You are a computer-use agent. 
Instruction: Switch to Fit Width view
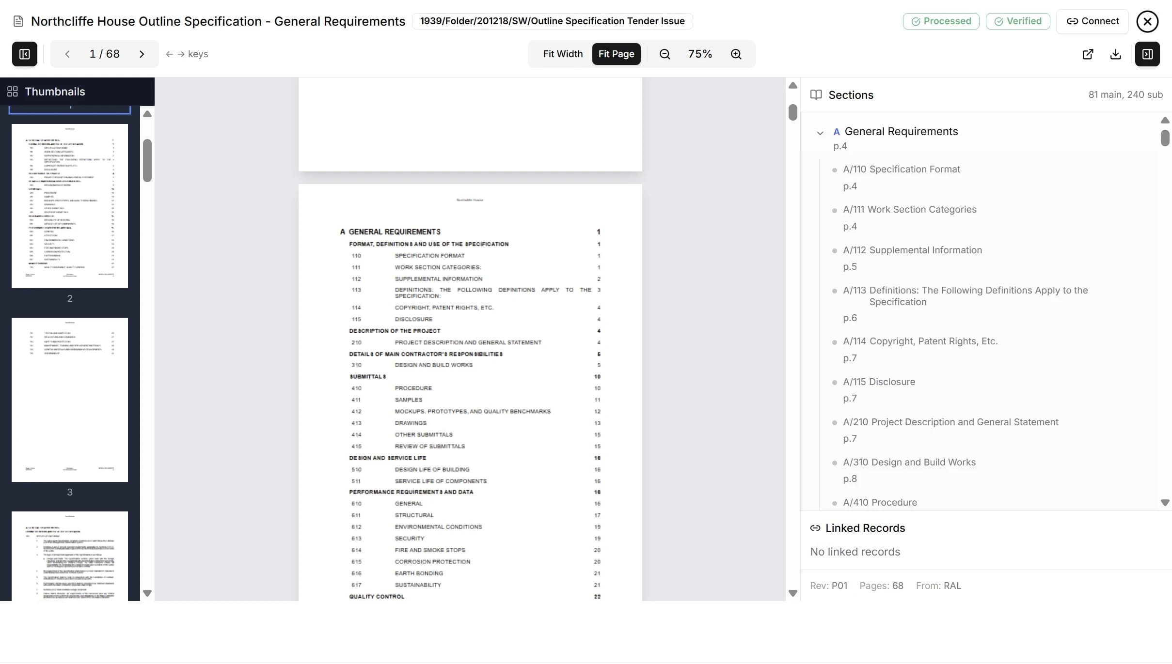pyautogui.click(x=563, y=54)
